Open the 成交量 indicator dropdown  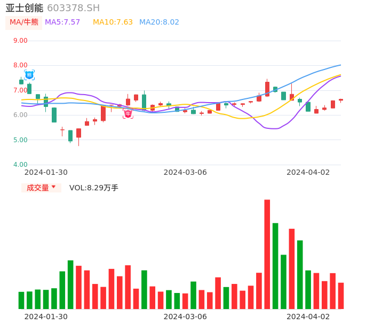tap(41, 188)
